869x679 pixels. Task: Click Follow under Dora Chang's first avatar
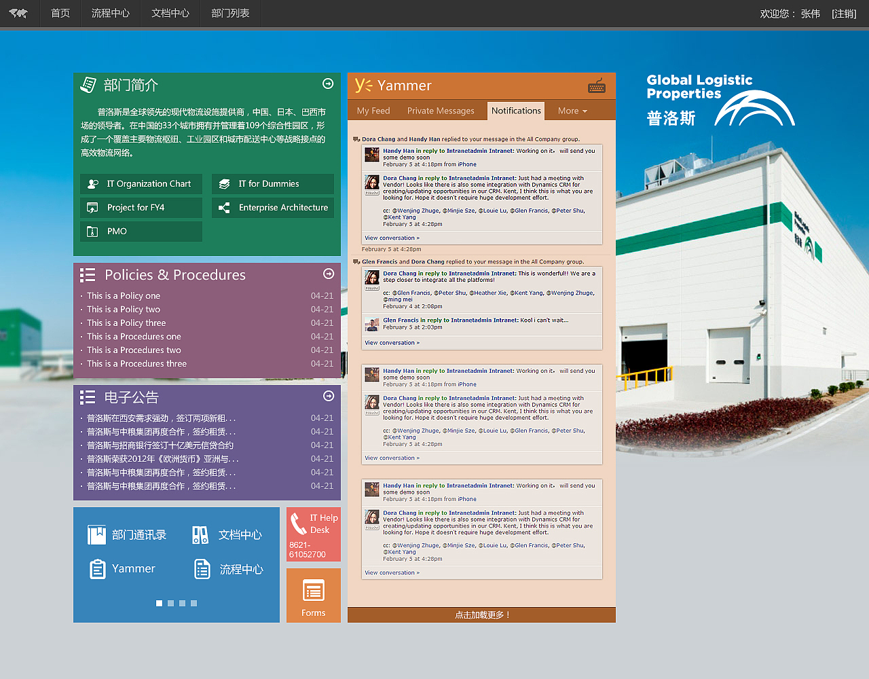pyautogui.click(x=372, y=193)
